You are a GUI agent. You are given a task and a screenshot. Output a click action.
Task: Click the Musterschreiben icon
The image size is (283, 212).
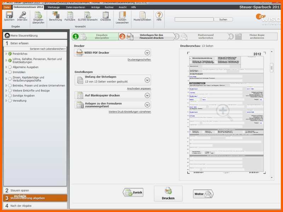[x=142, y=15]
